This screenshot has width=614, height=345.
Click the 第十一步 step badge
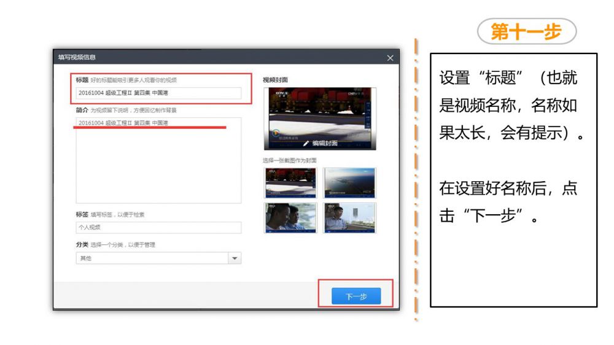pos(526,31)
